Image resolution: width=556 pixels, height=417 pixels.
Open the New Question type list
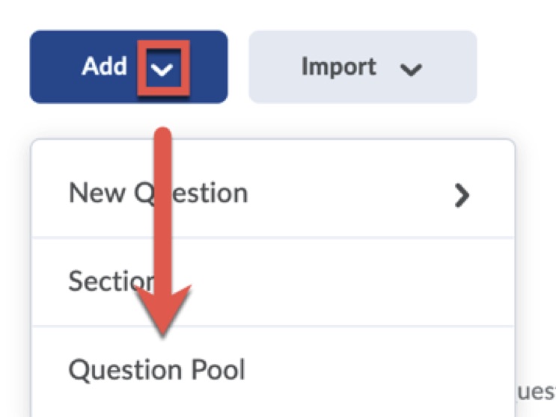click(462, 196)
